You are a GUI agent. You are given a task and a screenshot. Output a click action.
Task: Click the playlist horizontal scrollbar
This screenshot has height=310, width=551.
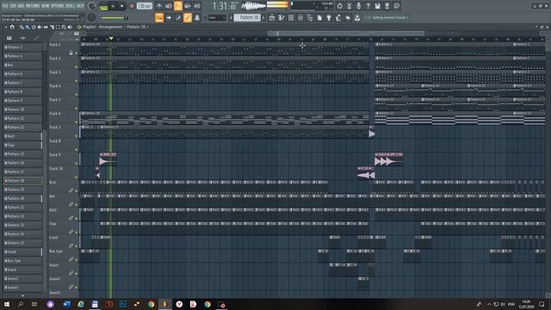[346, 34]
